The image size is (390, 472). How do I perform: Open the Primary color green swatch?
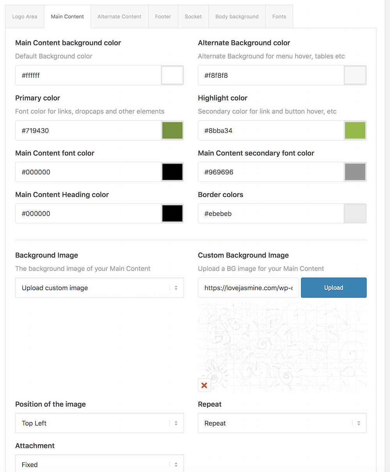click(x=172, y=130)
